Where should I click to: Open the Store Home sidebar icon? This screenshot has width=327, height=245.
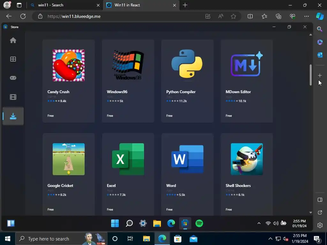pos(13,40)
